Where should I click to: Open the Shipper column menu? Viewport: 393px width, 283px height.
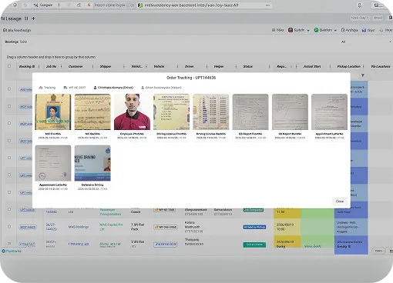(x=124, y=66)
